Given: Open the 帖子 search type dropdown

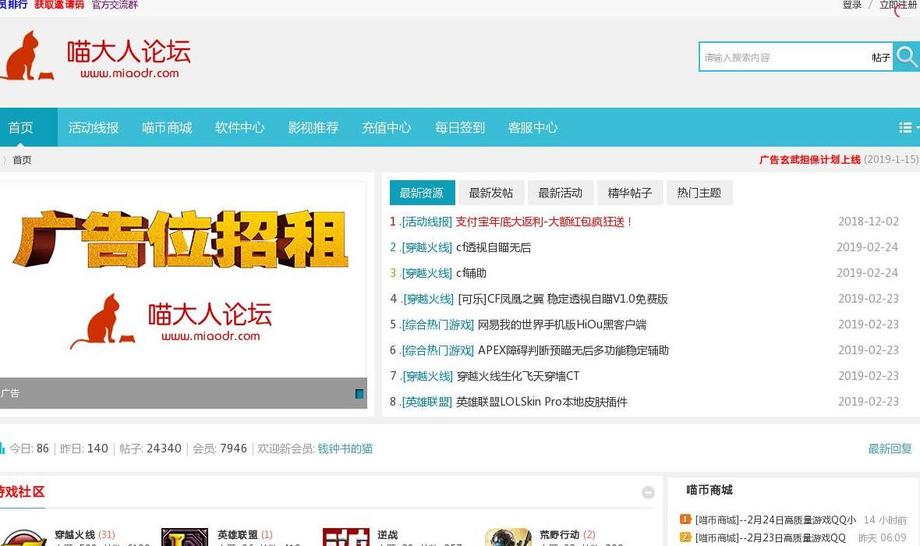Looking at the screenshot, I should coord(880,58).
